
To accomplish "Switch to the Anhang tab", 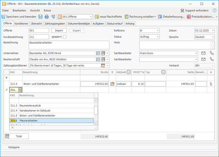I will [x=130, y=24].
